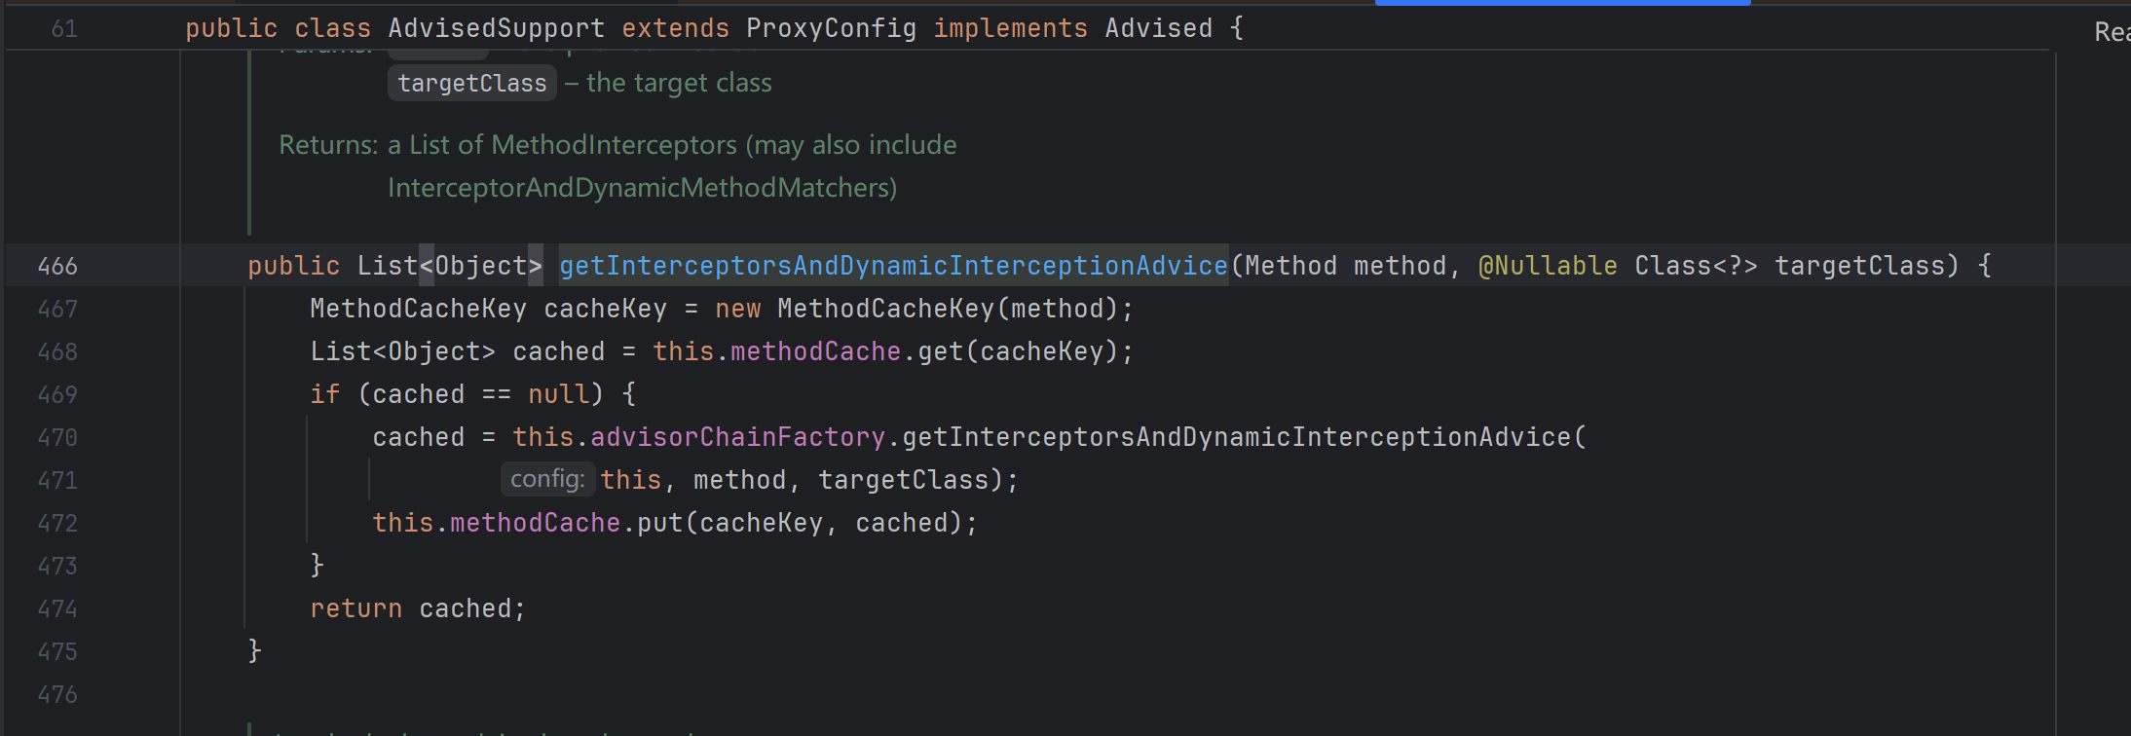Click the closing brace on line 475
This screenshot has height=736, width=2131.
(x=254, y=650)
